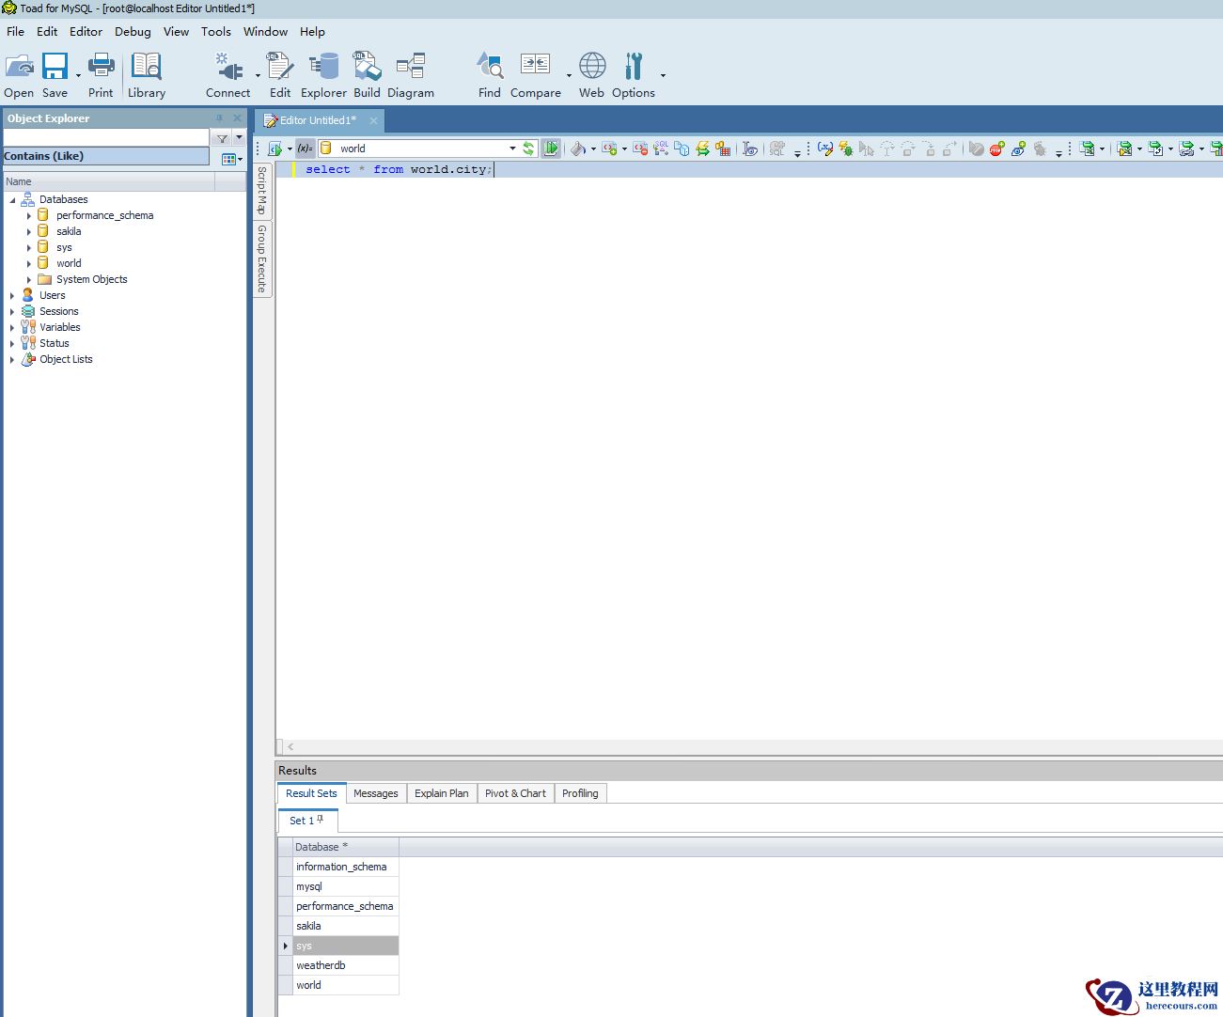
Task: Open the Debug menu
Action: tap(133, 31)
